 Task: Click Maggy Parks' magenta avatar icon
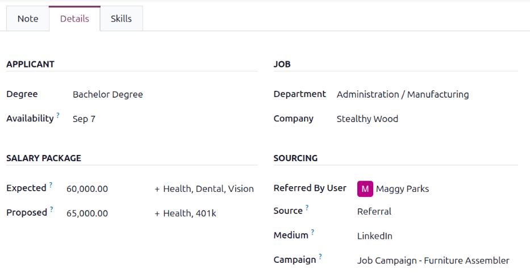tap(365, 188)
